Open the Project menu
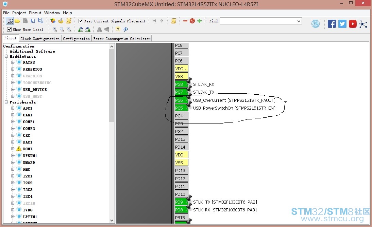Viewport: 372px width, 227px height. (x=19, y=13)
